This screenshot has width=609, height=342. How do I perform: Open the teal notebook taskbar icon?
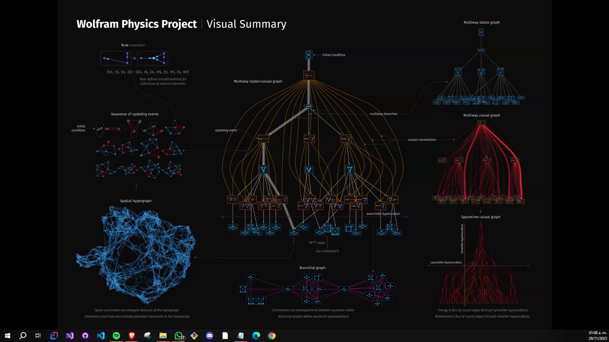point(241,336)
